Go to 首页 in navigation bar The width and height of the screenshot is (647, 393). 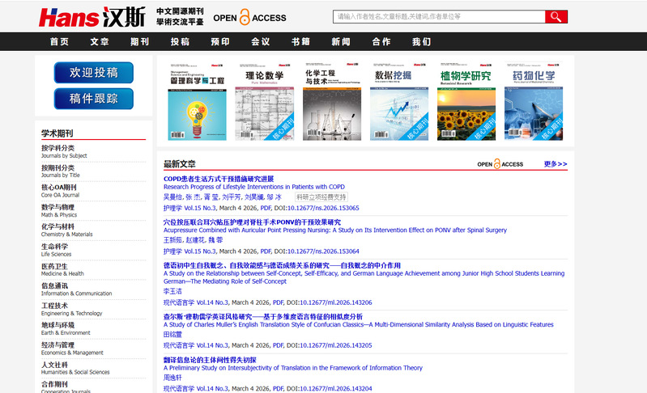click(59, 42)
